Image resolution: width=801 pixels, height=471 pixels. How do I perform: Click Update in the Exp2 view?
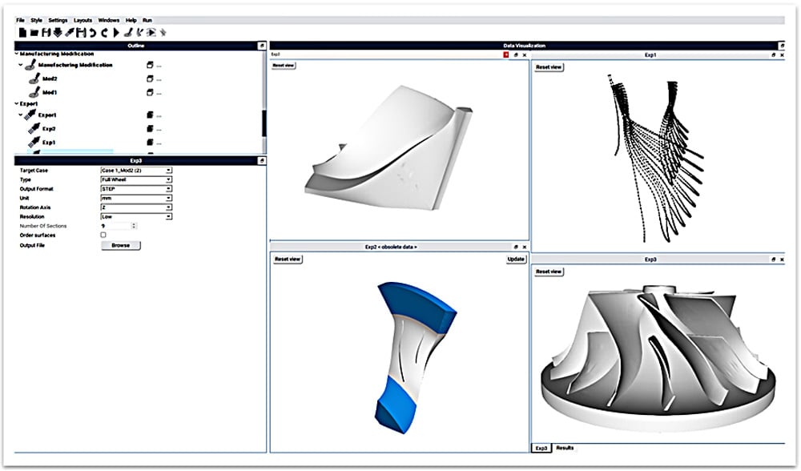(516, 259)
